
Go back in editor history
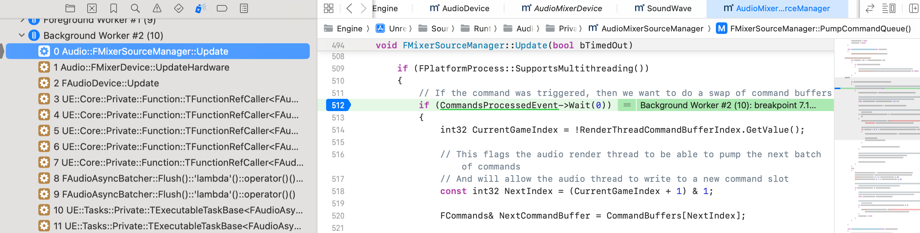pyautogui.click(x=349, y=8)
